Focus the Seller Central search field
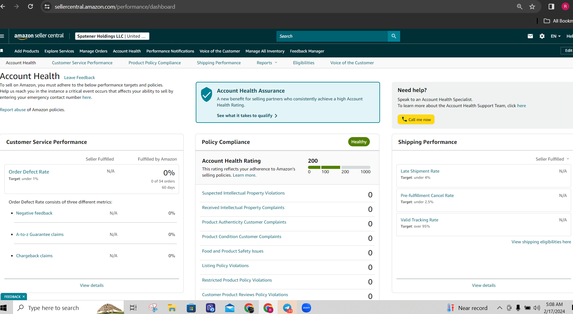 pos(332,36)
